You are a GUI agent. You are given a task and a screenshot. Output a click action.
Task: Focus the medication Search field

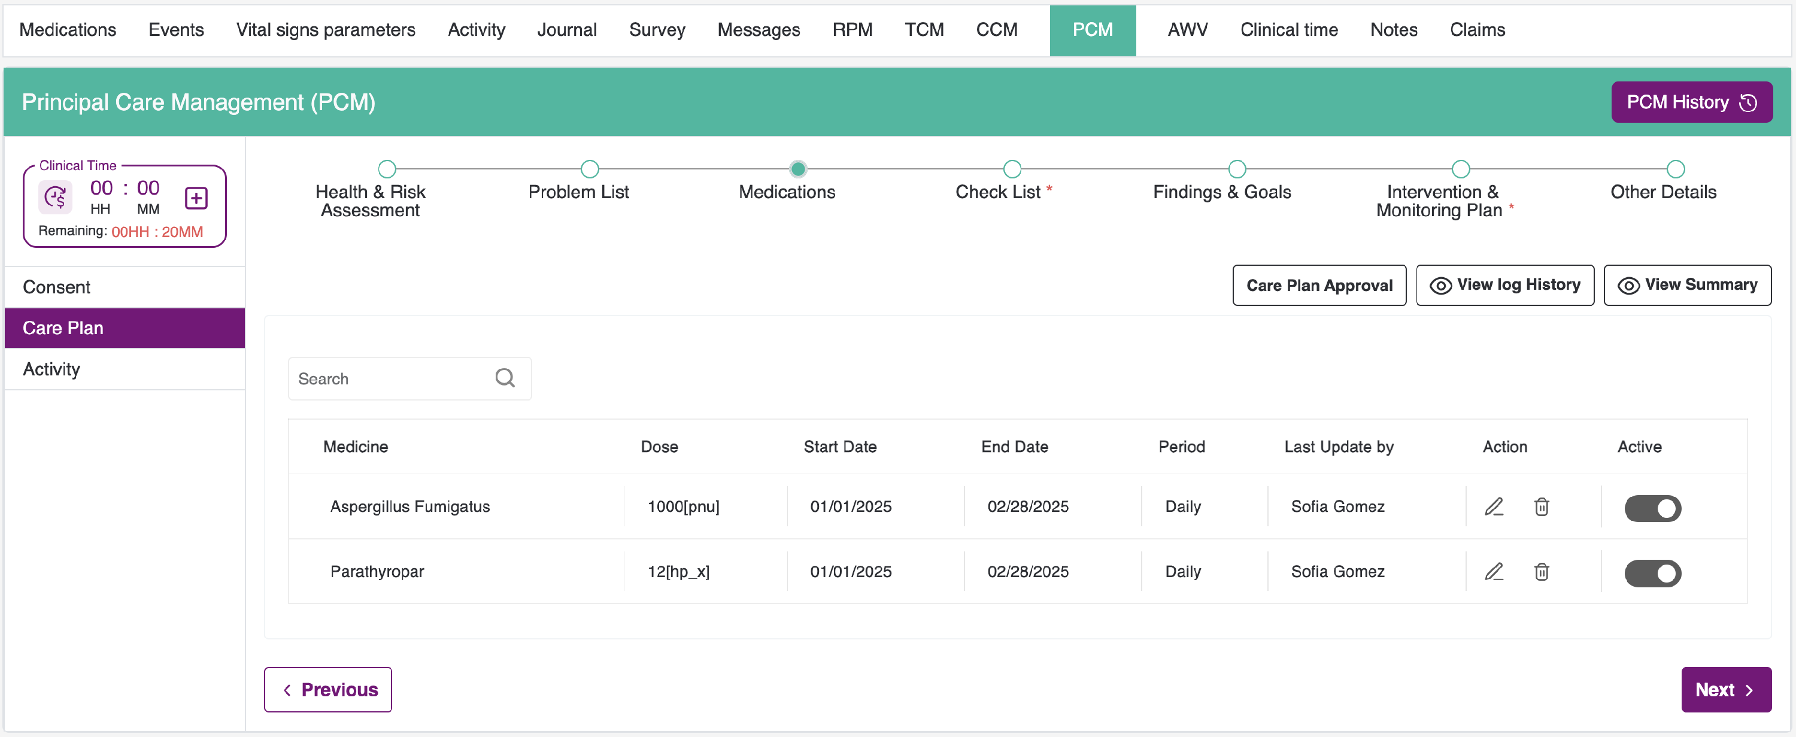point(390,378)
